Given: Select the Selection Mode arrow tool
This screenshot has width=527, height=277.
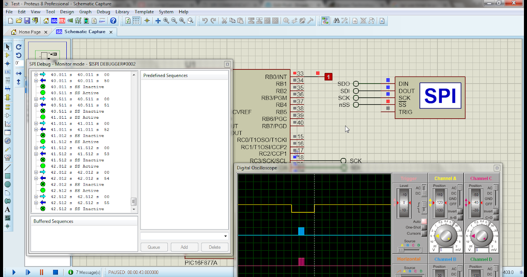Looking at the screenshot, I should pyautogui.click(x=7, y=47).
